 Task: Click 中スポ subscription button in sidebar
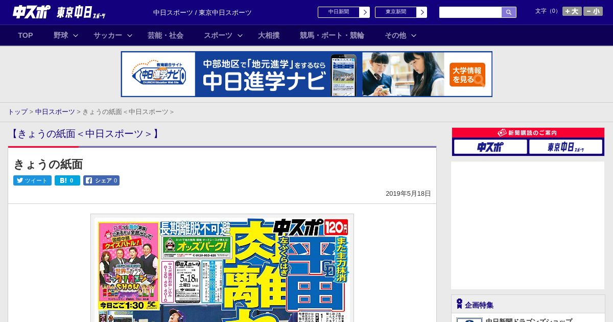coord(490,147)
